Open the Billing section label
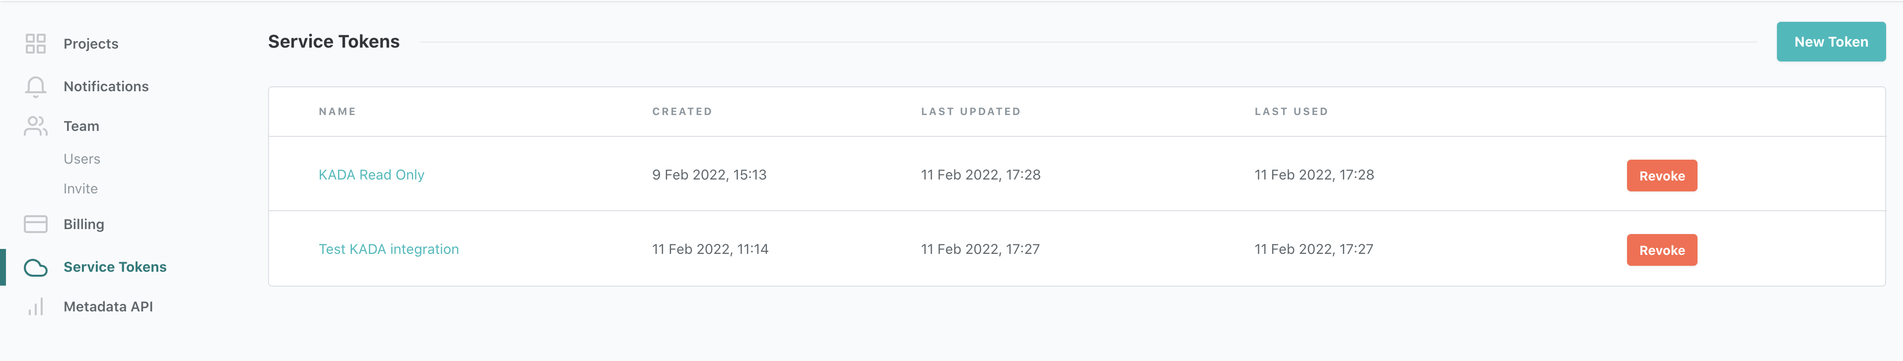 click(x=83, y=225)
